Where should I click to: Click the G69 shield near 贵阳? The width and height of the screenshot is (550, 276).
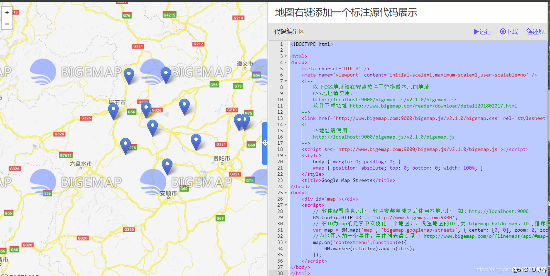[252, 145]
